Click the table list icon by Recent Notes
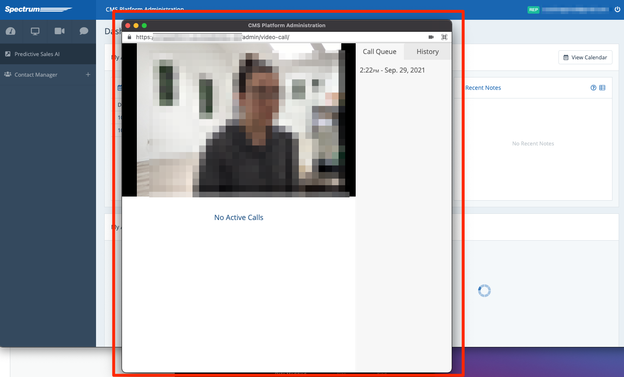This screenshot has height=377, width=624. (602, 88)
